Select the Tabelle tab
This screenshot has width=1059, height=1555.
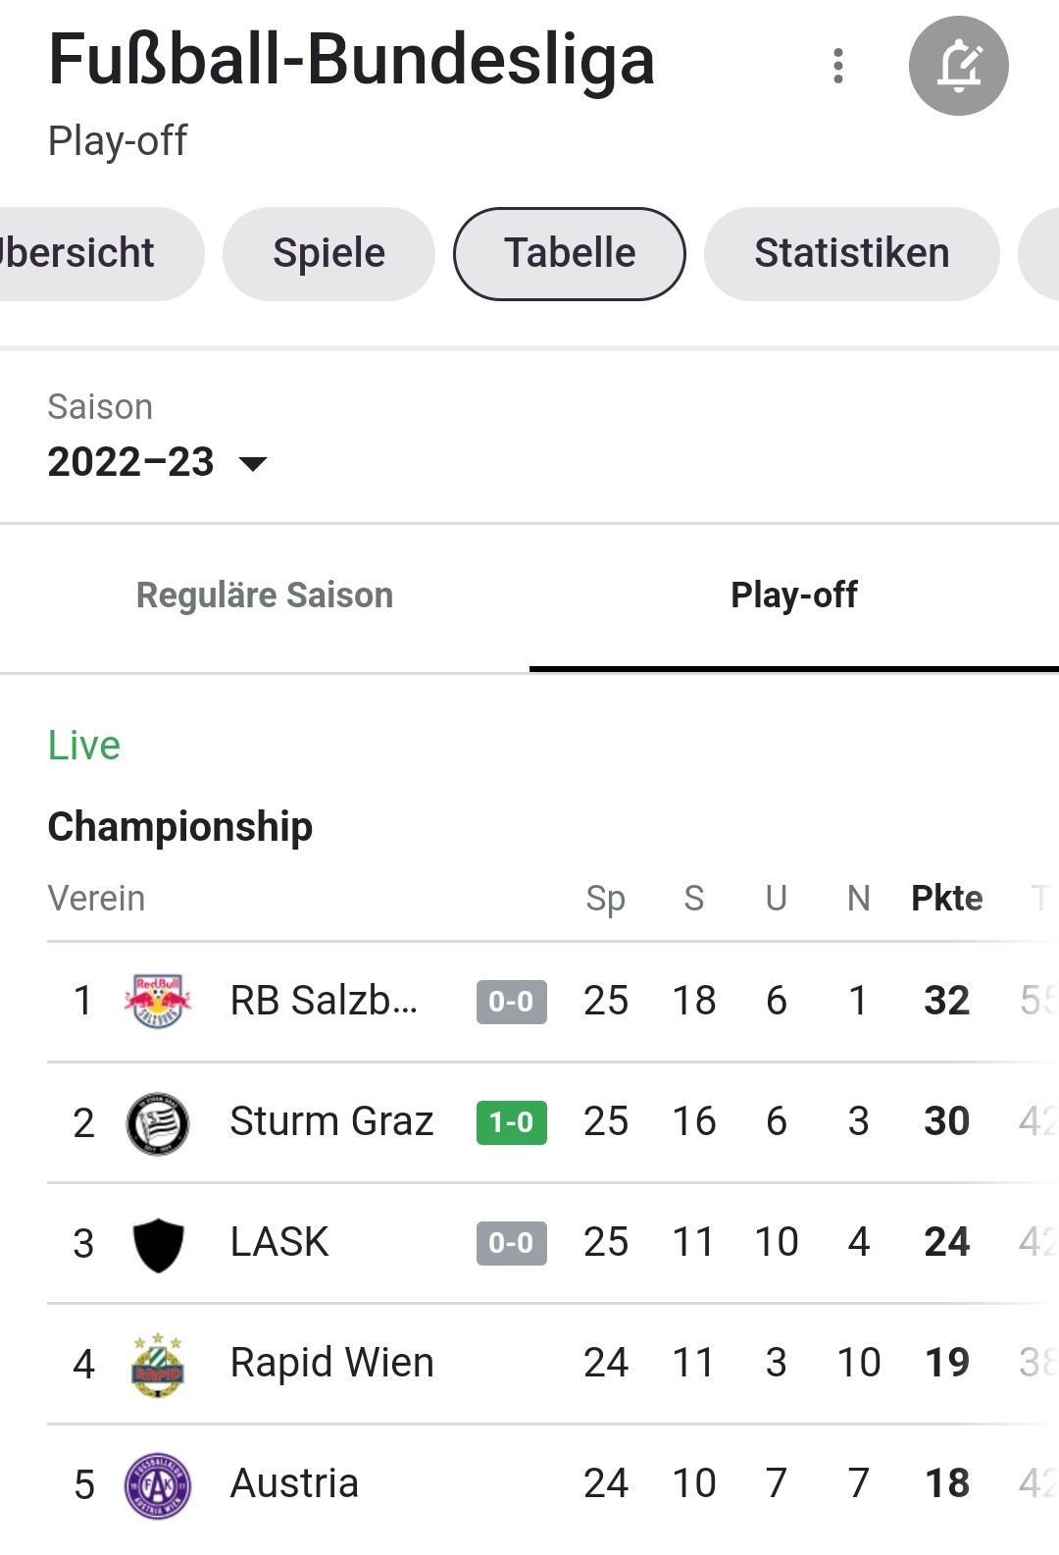(x=570, y=253)
